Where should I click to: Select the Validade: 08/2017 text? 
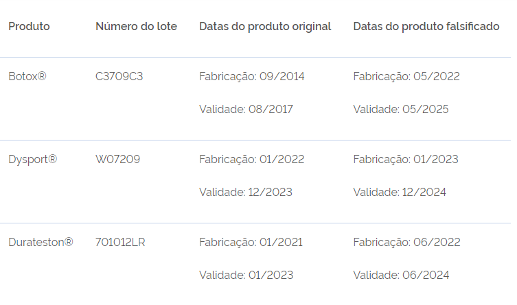click(x=246, y=109)
